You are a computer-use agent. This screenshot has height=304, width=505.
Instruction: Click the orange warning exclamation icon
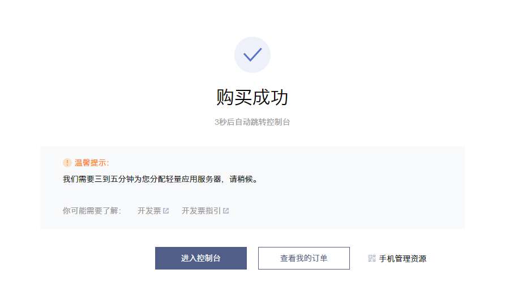(x=67, y=163)
